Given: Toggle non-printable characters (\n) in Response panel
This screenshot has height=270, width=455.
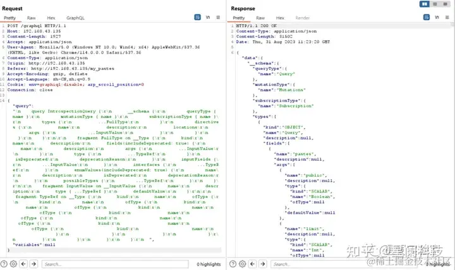Looking at the screenshot, I should (437, 18).
